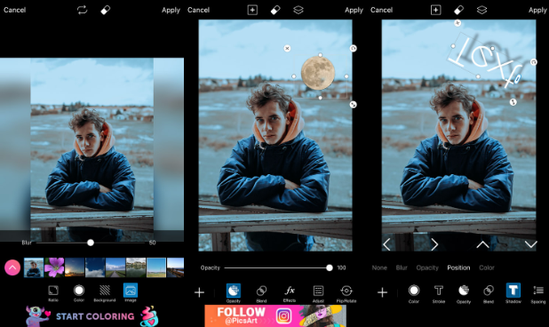Screen dimensions: 549x327
Task: Pick the road landscape thumbnail
Action: click(115, 267)
